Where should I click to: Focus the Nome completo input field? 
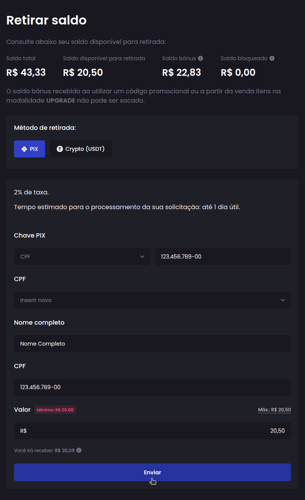pos(152,344)
